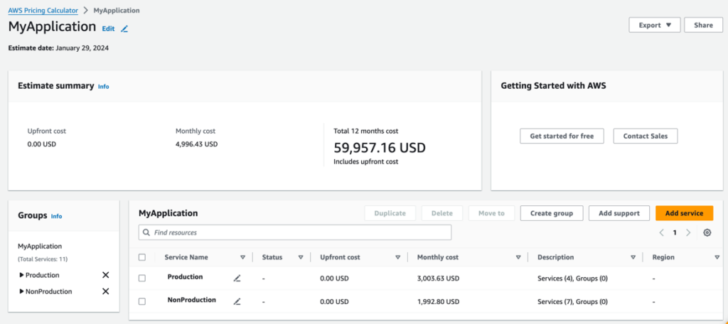This screenshot has width=728, height=324.
Task: Open the Export dropdown menu
Action: [654, 25]
